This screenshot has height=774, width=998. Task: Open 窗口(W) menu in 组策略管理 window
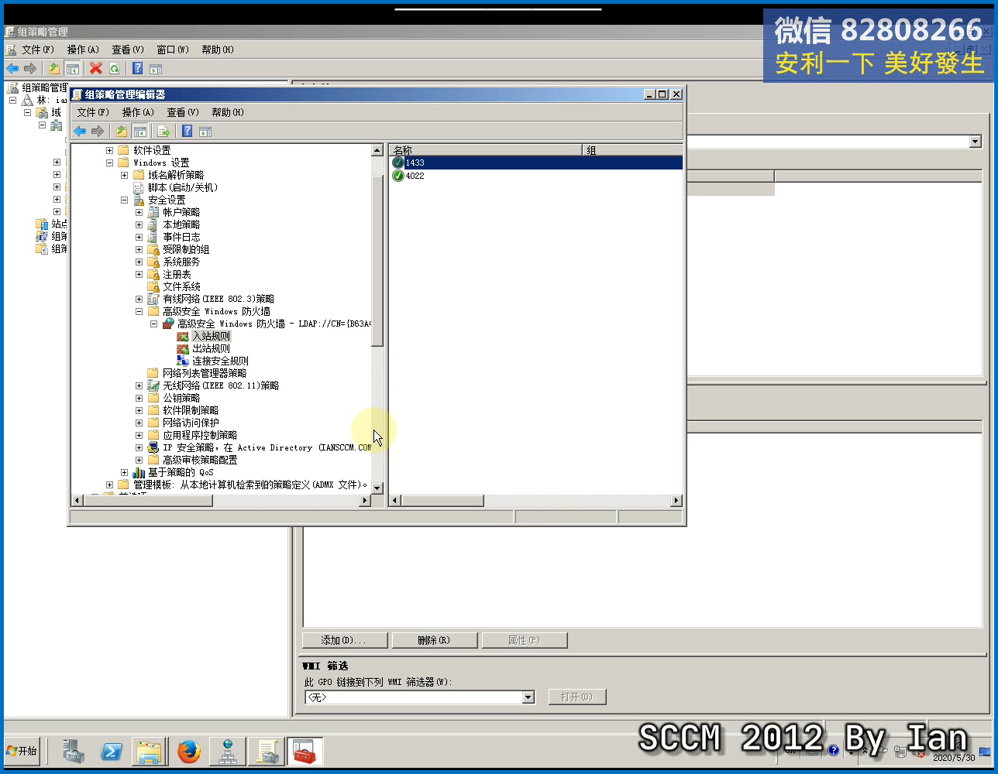click(x=173, y=50)
